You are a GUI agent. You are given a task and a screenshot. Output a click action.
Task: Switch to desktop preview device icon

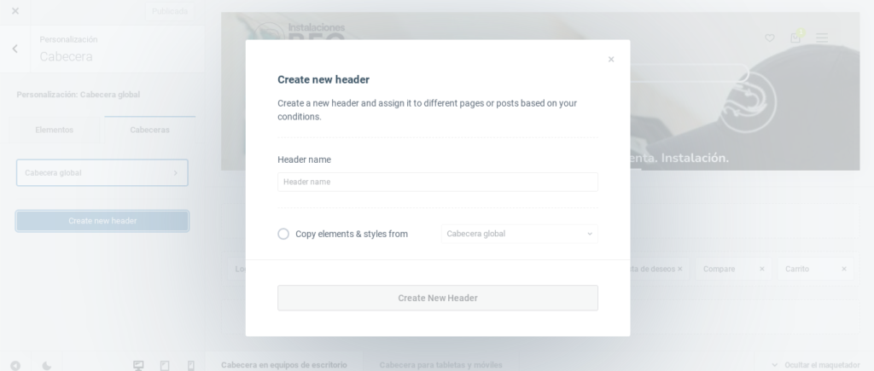tap(138, 365)
